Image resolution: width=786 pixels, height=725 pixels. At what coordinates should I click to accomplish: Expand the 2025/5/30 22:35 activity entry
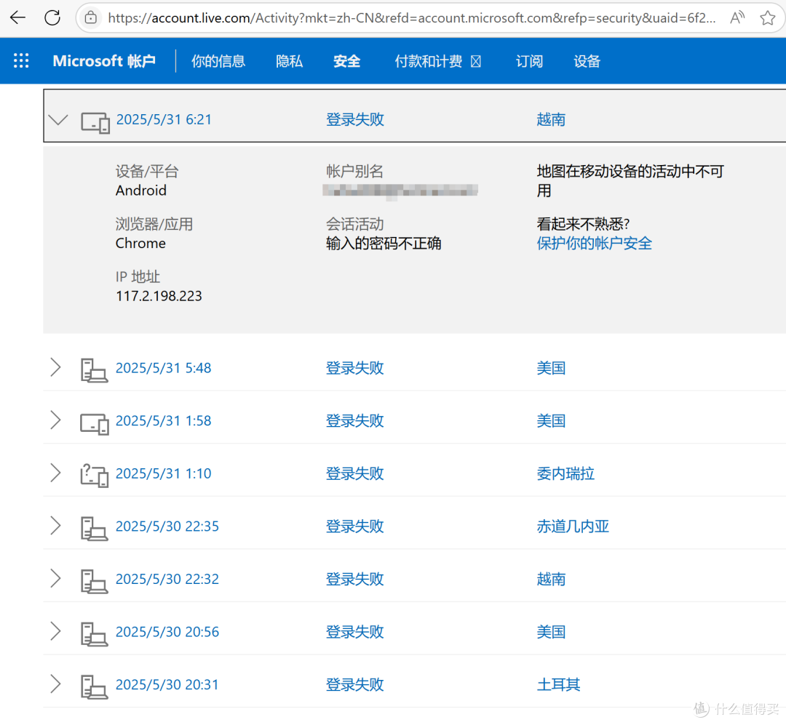(55, 526)
